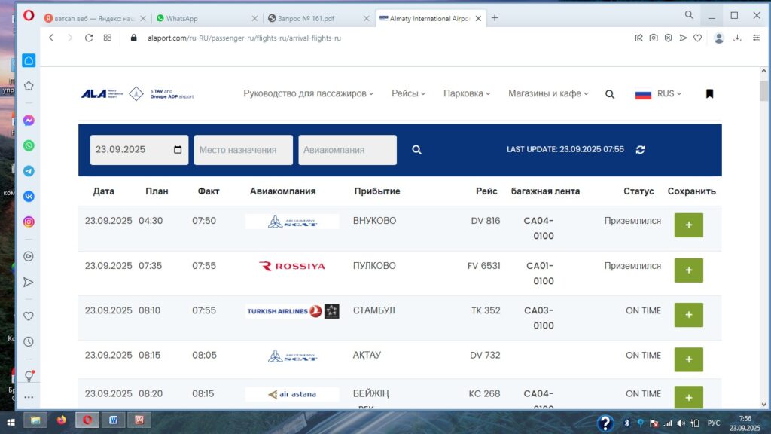Open Telegram in the Opera sidebar

[x=29, y=171]
